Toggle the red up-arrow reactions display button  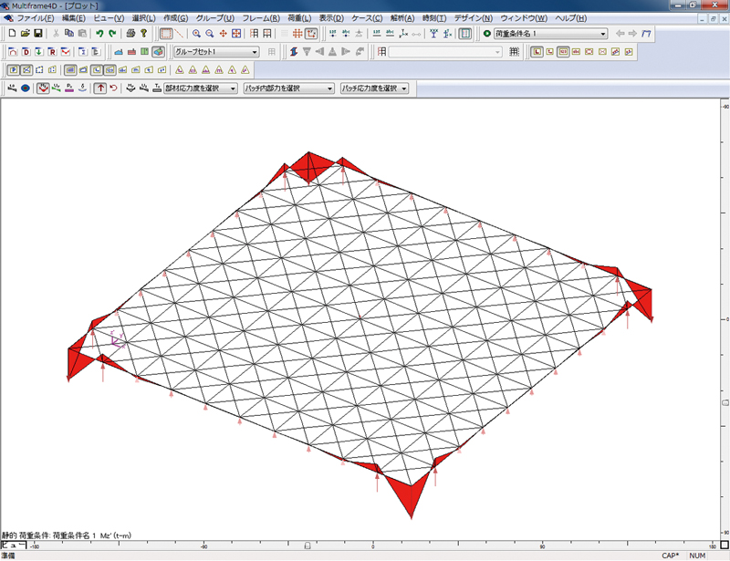coord(100,88)
